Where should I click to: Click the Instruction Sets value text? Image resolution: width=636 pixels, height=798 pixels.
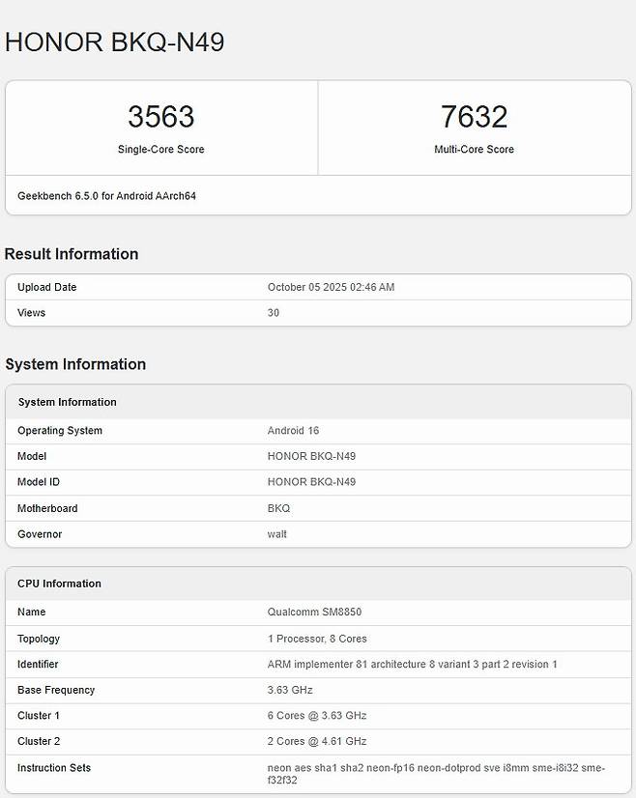[435, 774]
